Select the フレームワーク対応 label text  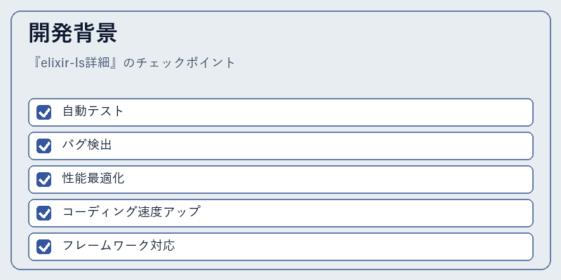(119, 246)
